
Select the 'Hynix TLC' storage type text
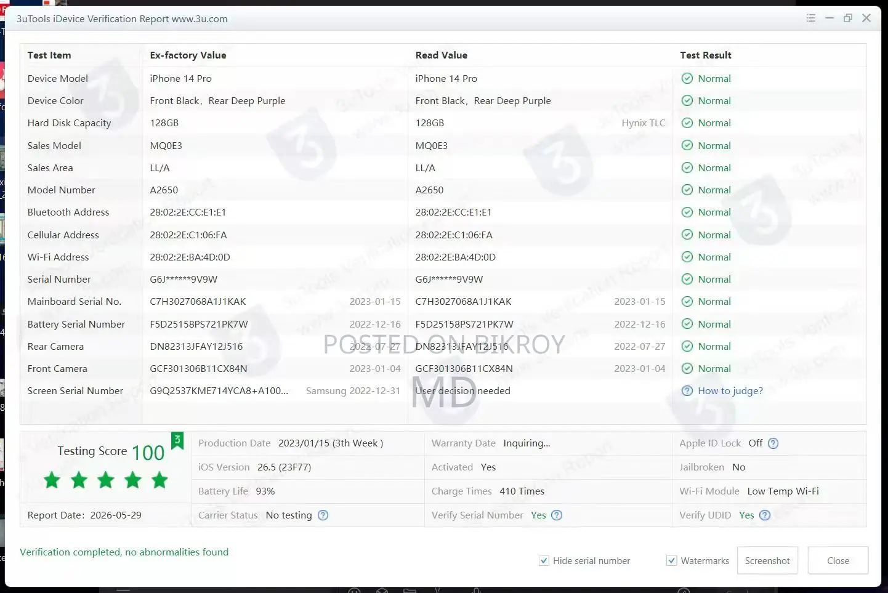click(644, 123)
